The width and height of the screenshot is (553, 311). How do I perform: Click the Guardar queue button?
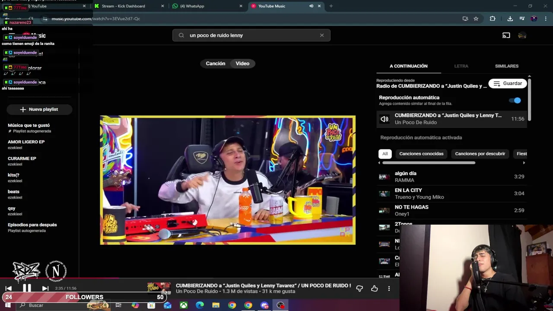(x=508, y=83)
